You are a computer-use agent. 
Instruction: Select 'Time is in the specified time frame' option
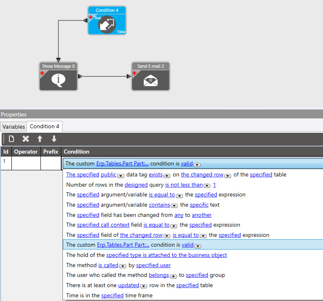[x=193, y=295]
